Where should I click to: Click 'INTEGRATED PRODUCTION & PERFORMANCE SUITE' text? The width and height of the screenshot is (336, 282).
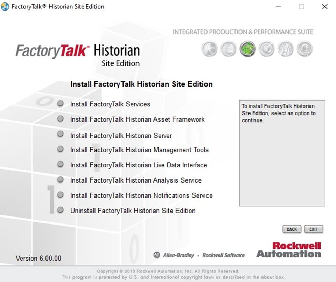pyautogui.click(x=243, y=32)
